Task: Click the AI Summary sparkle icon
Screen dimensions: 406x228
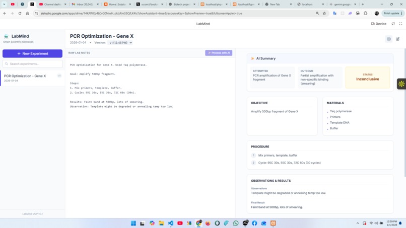Action: [252, 58]
